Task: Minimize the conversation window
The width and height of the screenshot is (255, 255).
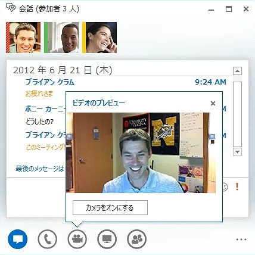Action: 212,10
